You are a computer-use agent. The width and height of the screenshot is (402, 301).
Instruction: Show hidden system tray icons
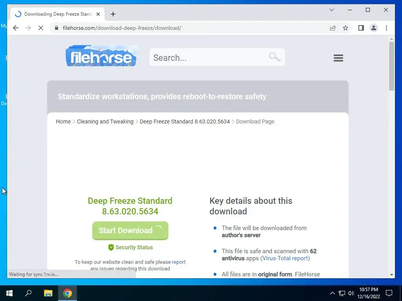click(332, 293)
